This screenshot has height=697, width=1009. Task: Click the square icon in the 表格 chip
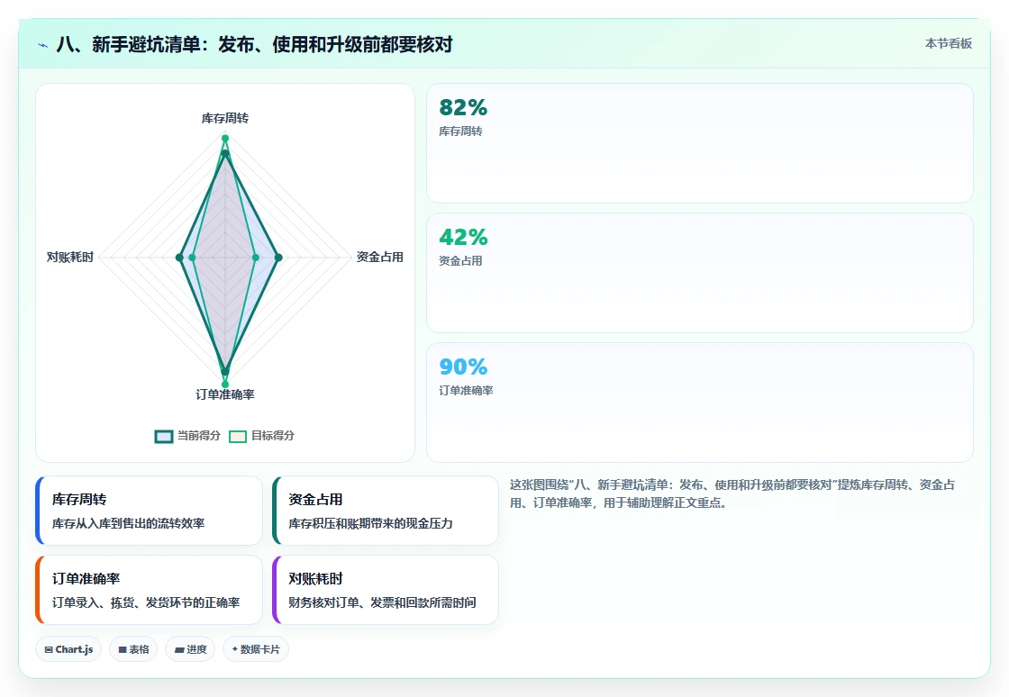(123, 650)
